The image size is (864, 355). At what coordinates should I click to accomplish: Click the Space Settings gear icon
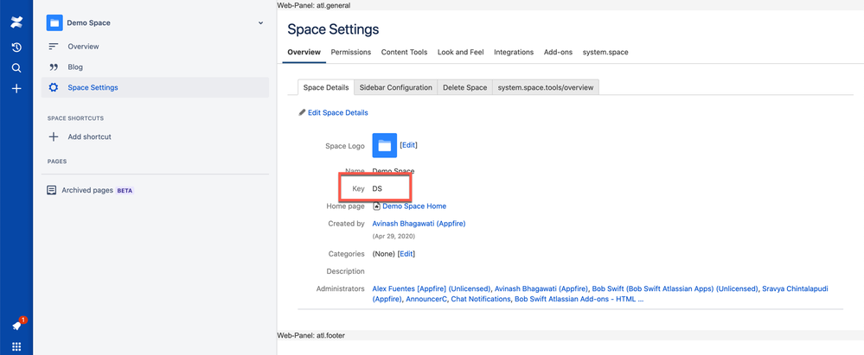point(54,87)
